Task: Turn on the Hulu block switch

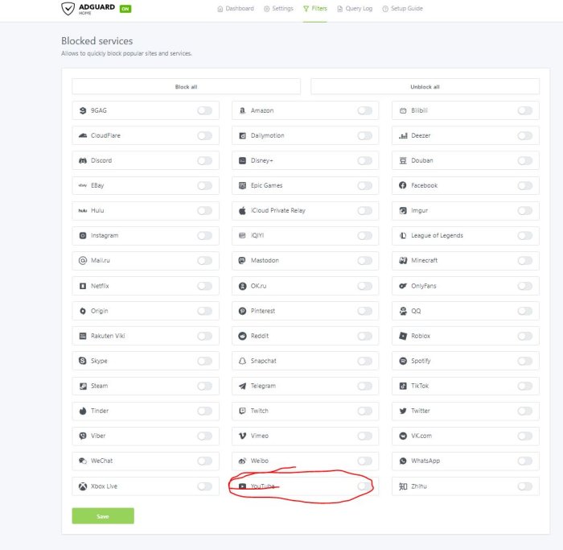Action: click(204, 210)
